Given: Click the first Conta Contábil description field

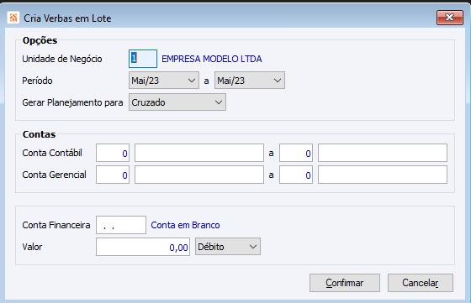Looking at the screenshot, I should click(199, 153).
